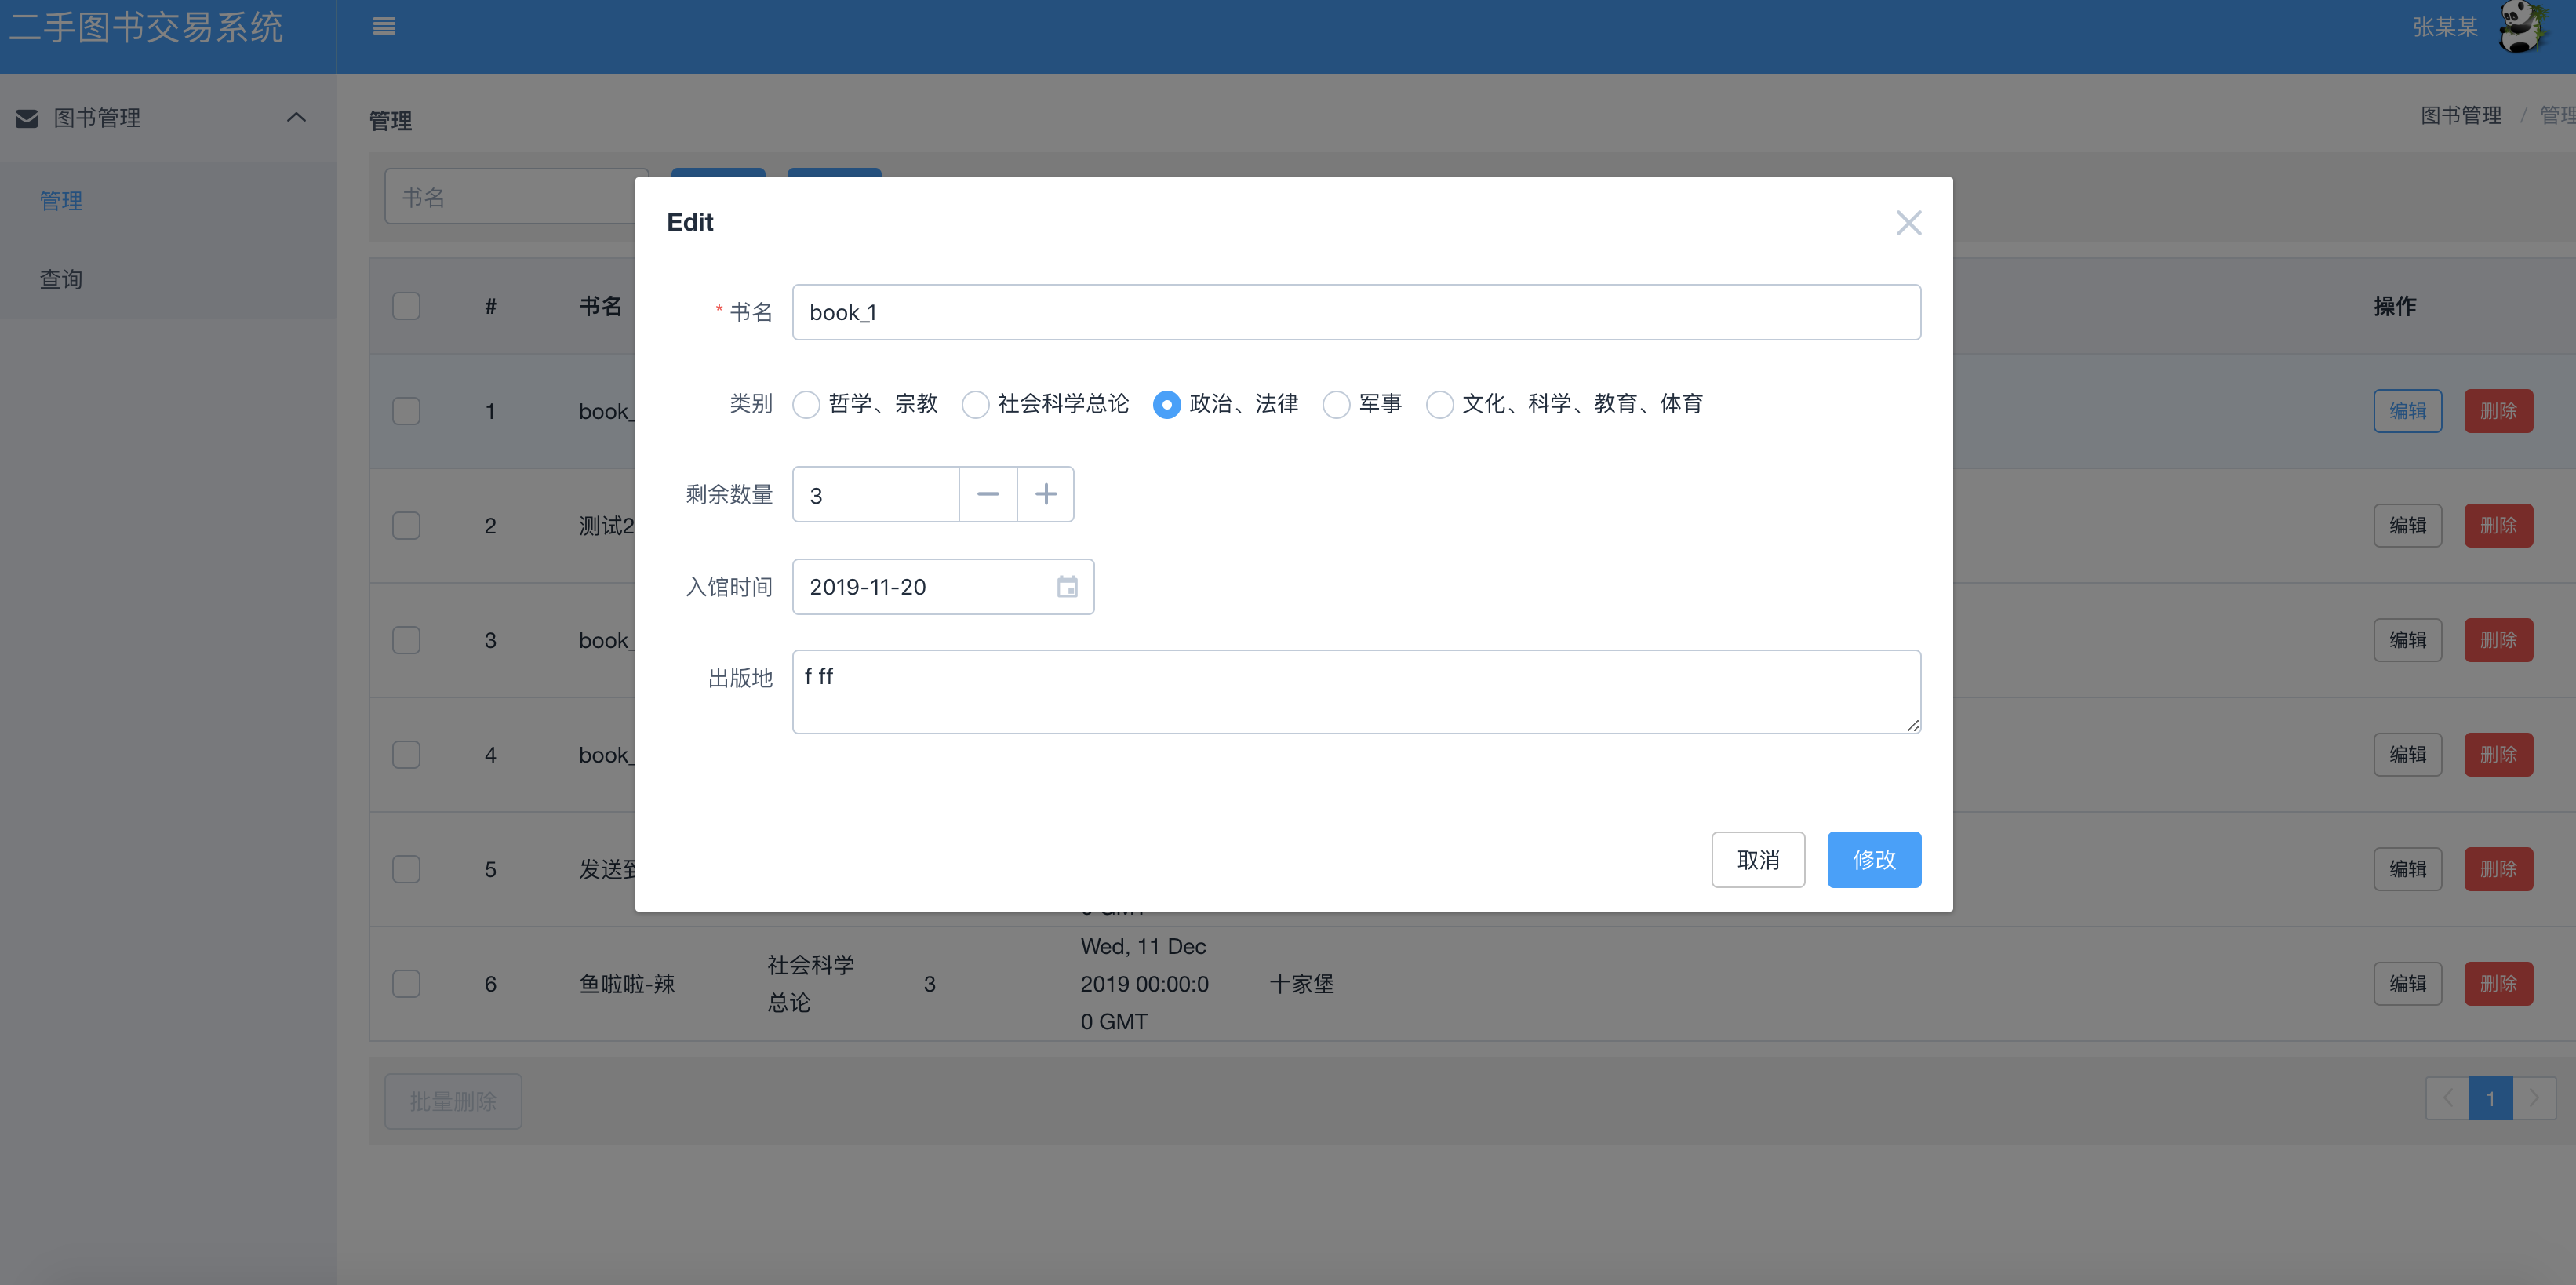Check the select-all checkbox in table header

tap(406, 306)
